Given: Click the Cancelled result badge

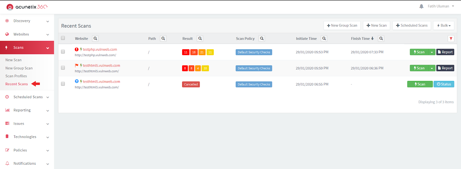Looking at the screenshot, I should [191, 84].
